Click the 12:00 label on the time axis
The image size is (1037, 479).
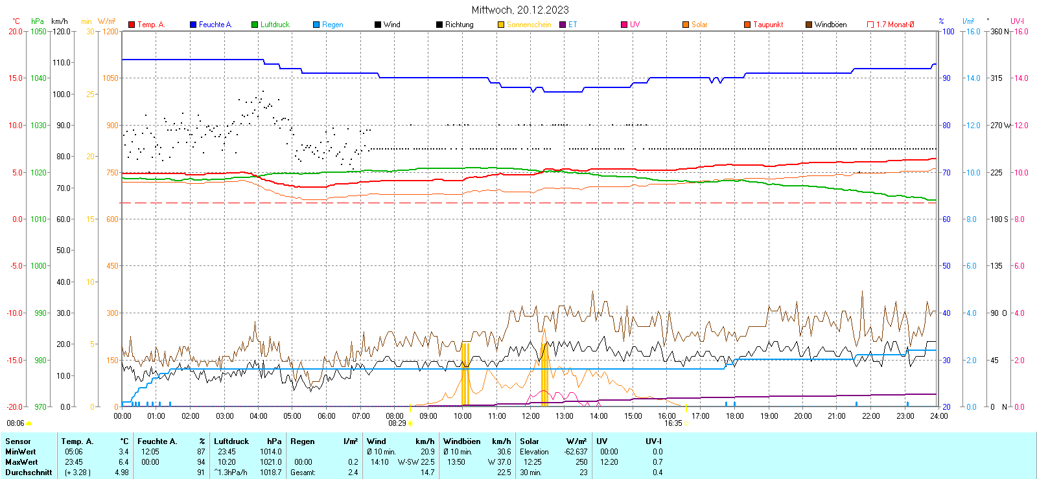point(530,416)
